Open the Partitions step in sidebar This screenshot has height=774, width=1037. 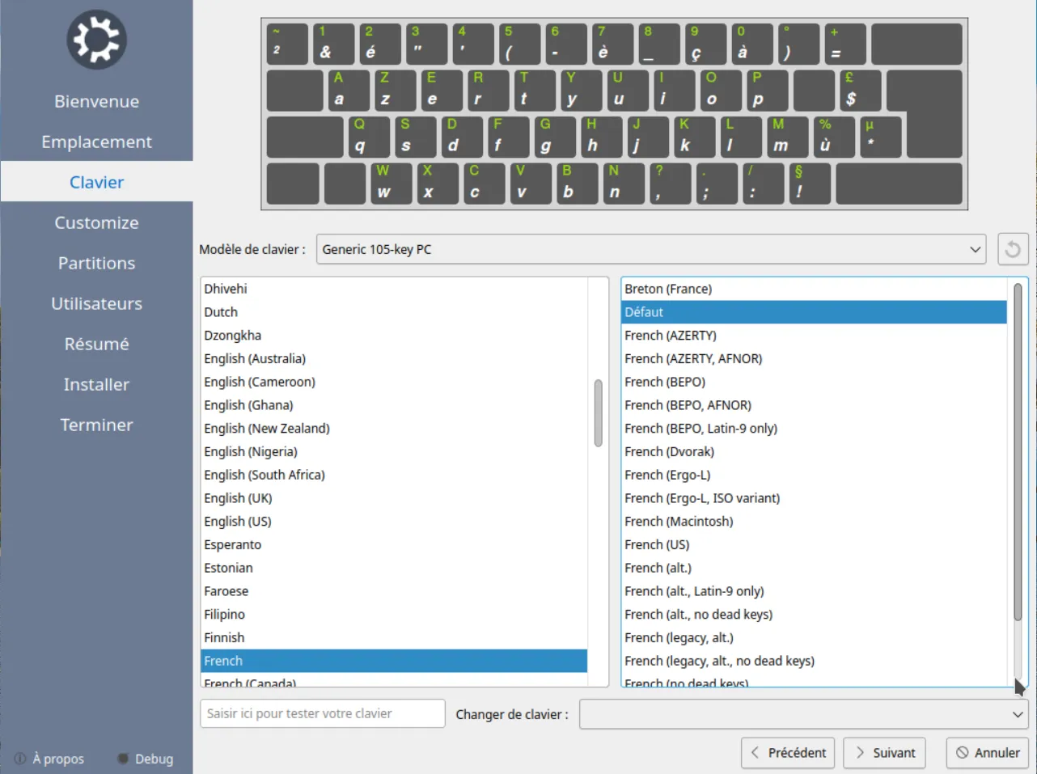coord(96,263)
